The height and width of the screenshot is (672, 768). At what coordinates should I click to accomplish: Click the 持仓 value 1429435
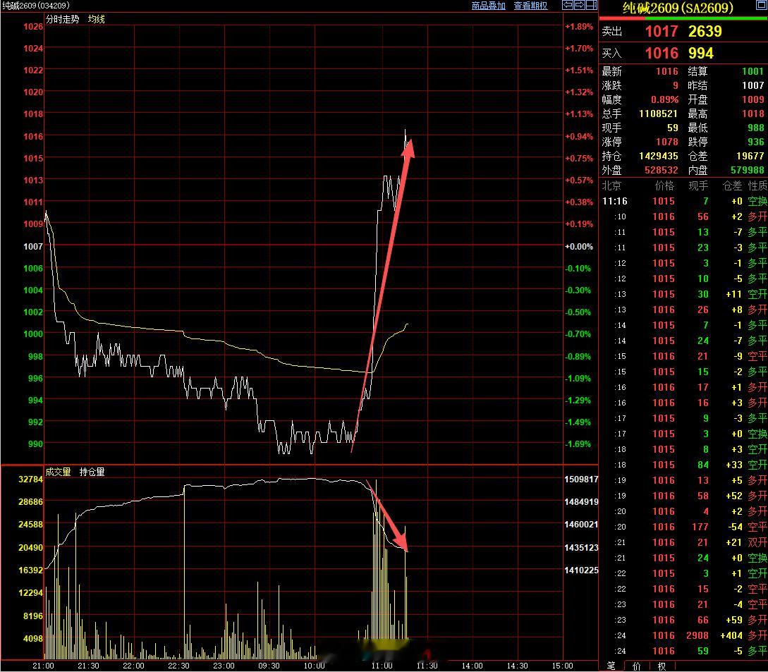(658, 157)
